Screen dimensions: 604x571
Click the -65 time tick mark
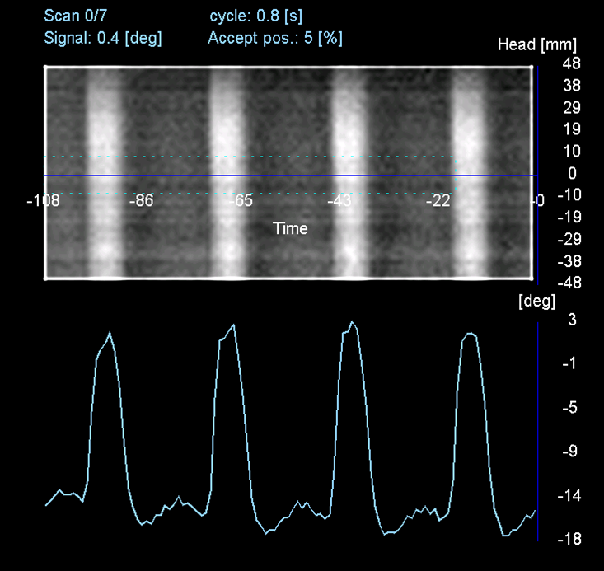point(242,200)
